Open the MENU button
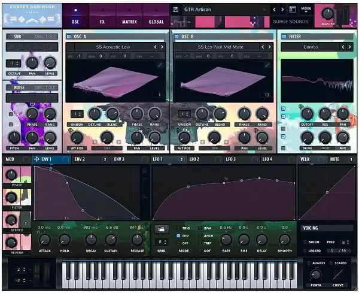 (306, 10)
